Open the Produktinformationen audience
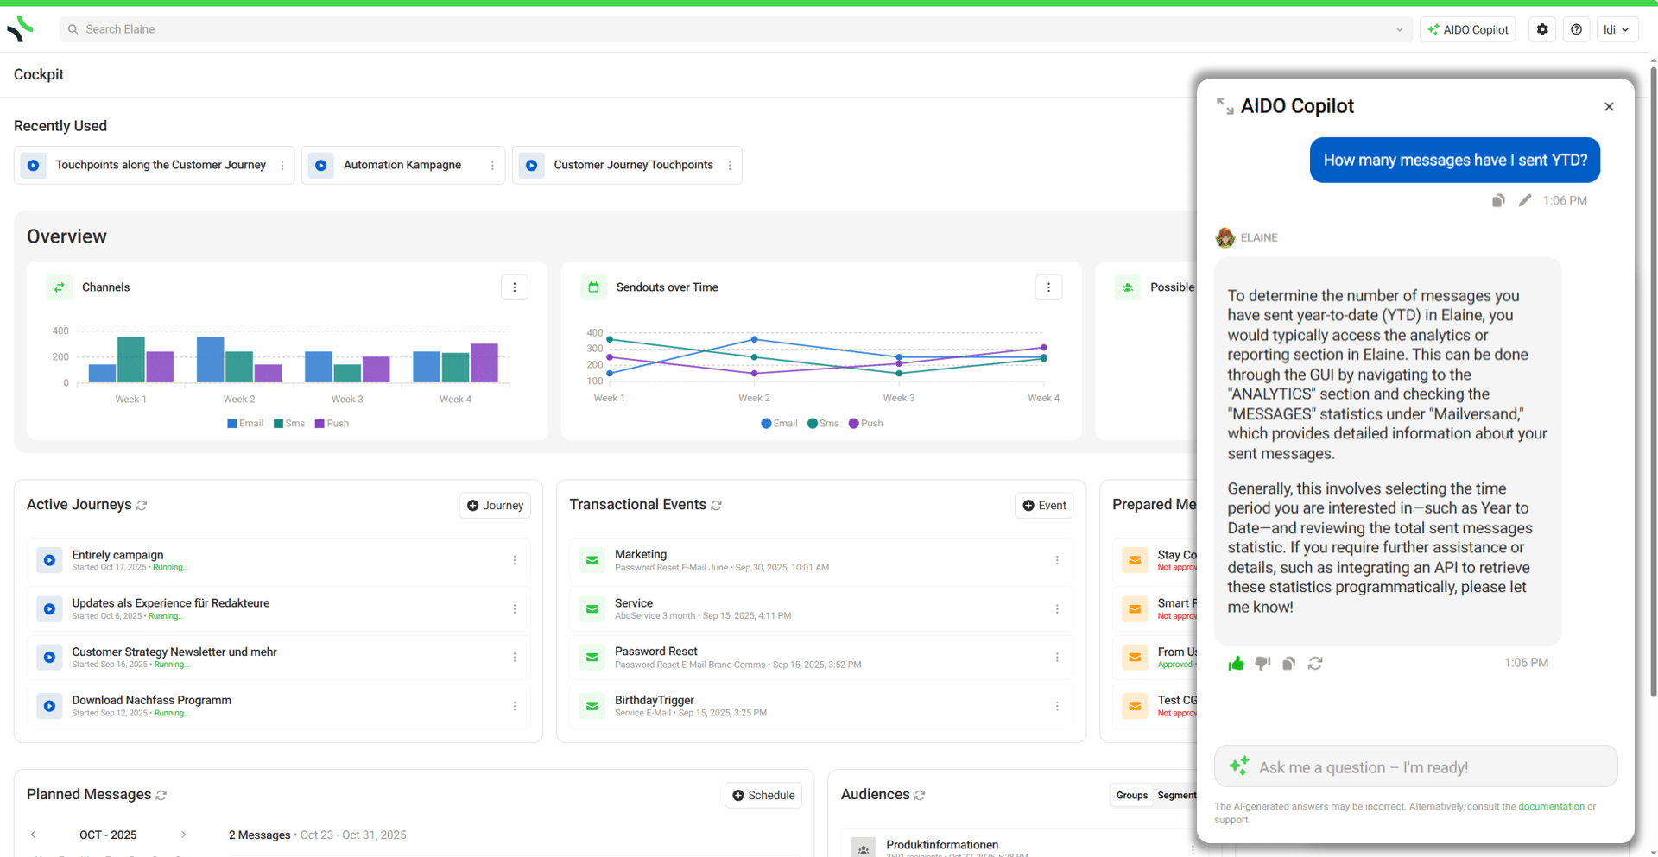The image size is (1658, 857). coord(942,845)
